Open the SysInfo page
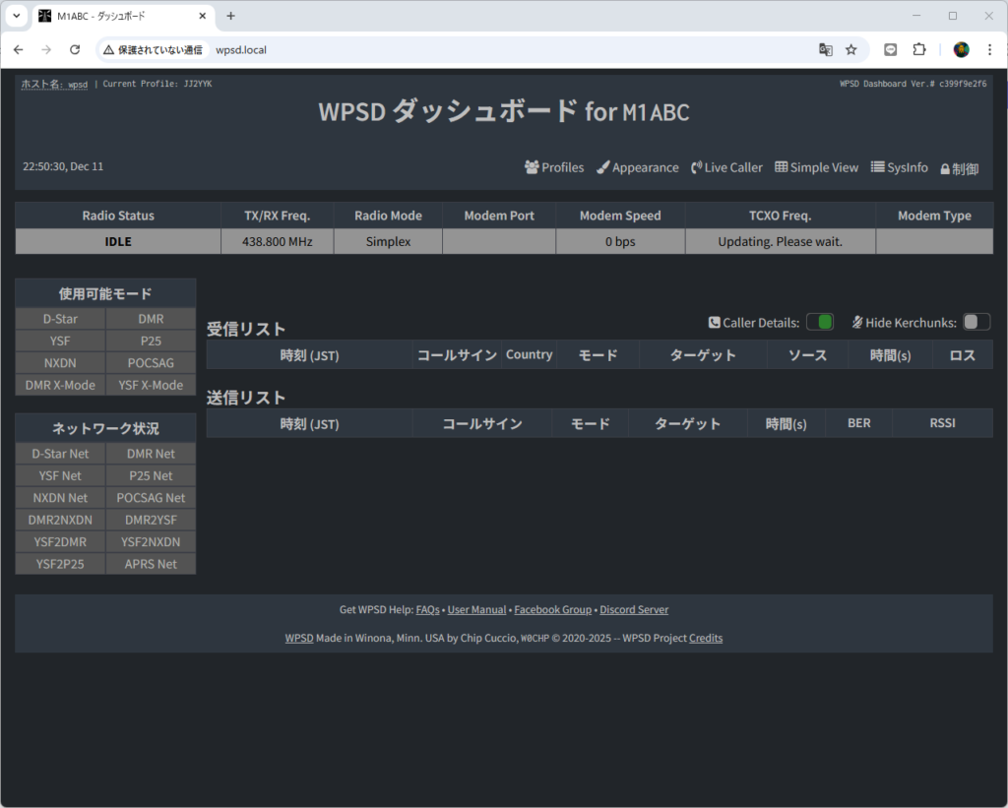Screen dimensions: 1008x808 click(899, 167)
